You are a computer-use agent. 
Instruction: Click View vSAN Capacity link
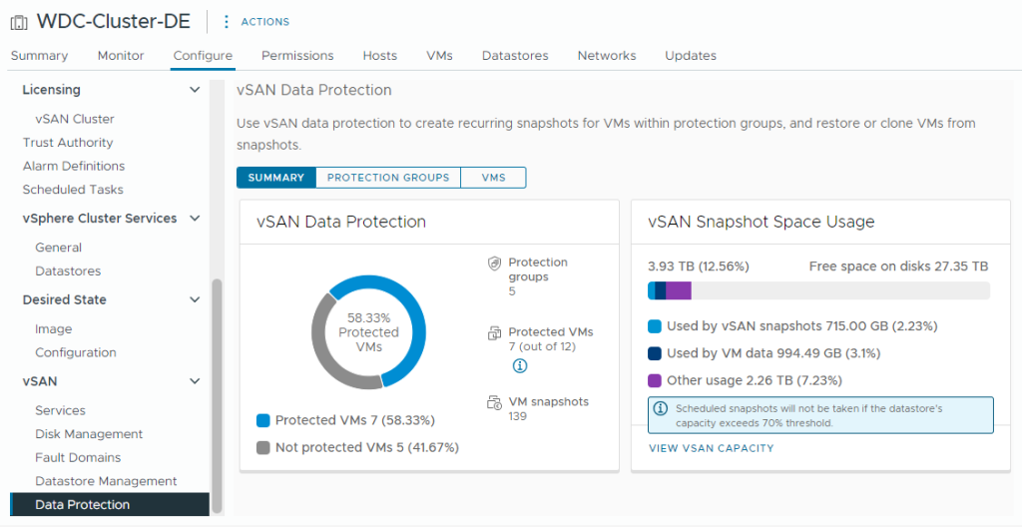711,448
